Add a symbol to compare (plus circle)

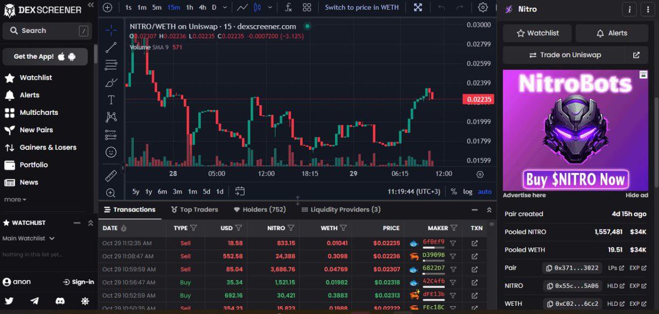pos(107,8)
